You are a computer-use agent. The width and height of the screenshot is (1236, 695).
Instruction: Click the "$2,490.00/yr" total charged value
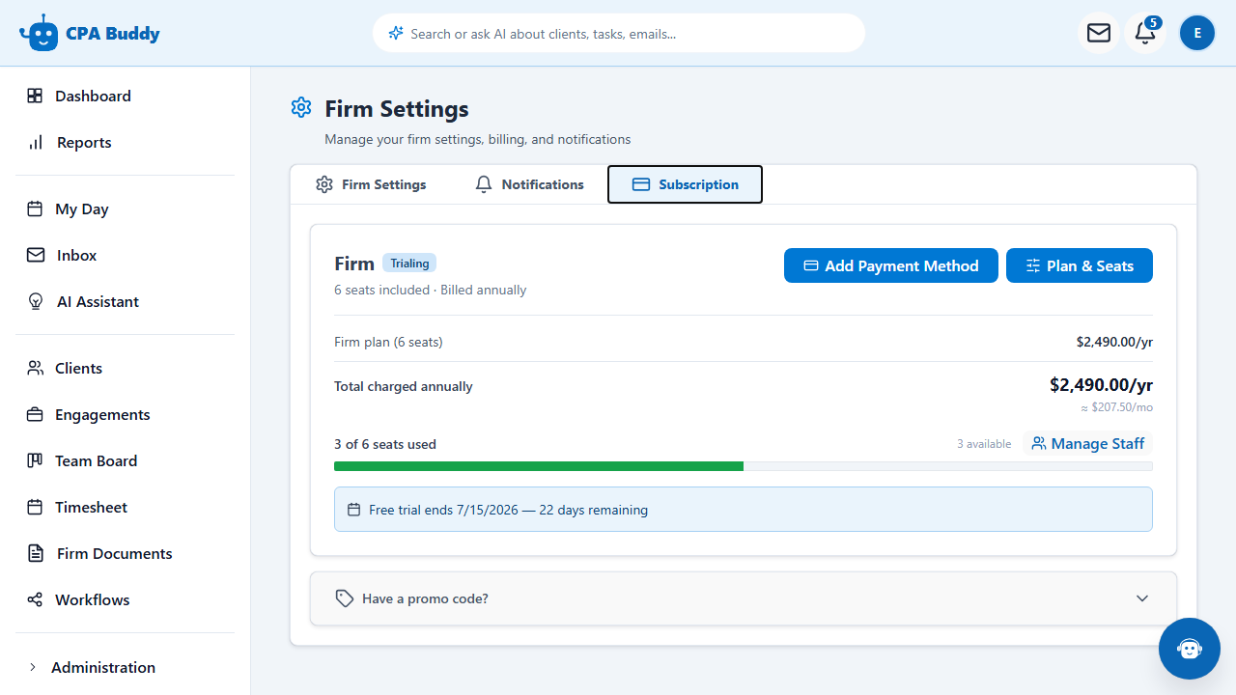tap(1101, 385)
